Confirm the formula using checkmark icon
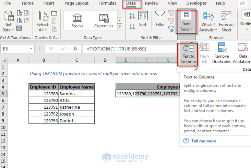The height and width of the screenshot is (168, 251). coord(63,48)
